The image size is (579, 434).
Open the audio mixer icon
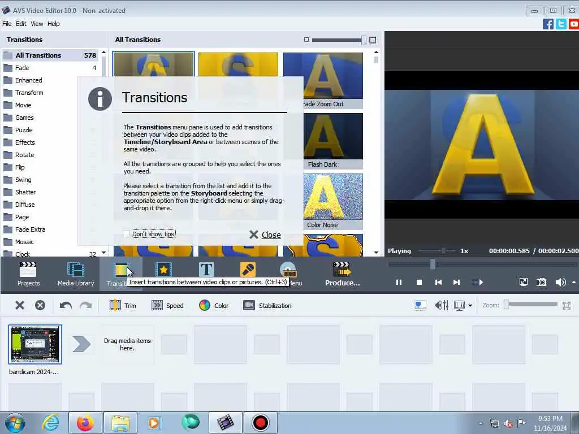(442, 305)
